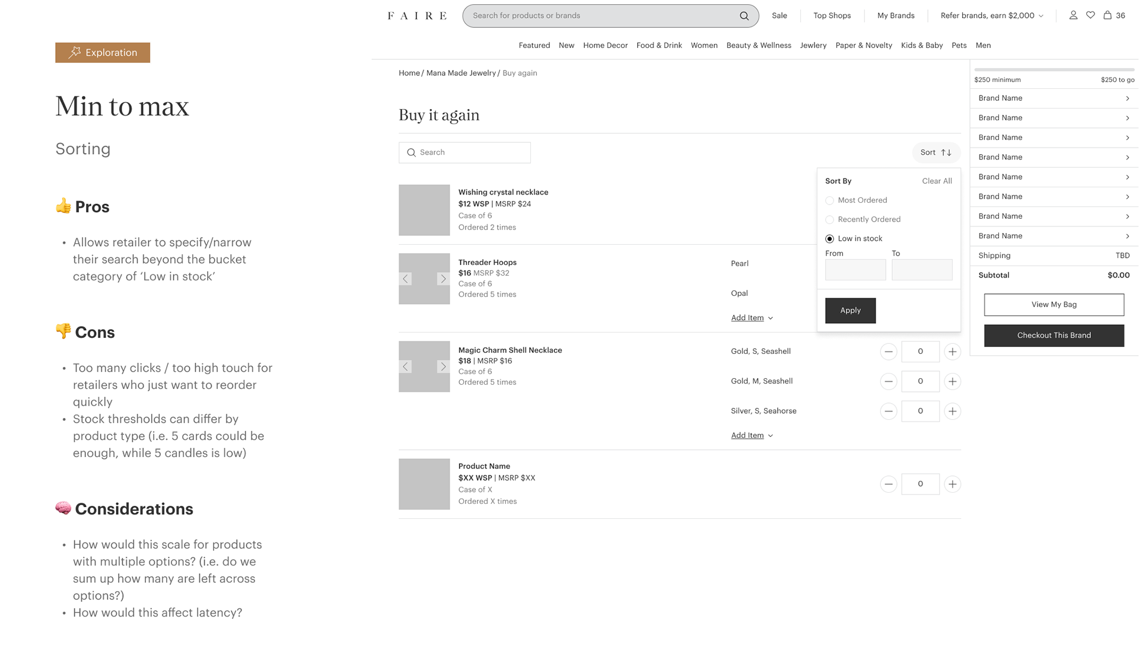Image resolution: width=1139 pixels, height=664 pixels.
Task: Show next image for Magic Charm Shell Necklace
Action: pos(443,366)
